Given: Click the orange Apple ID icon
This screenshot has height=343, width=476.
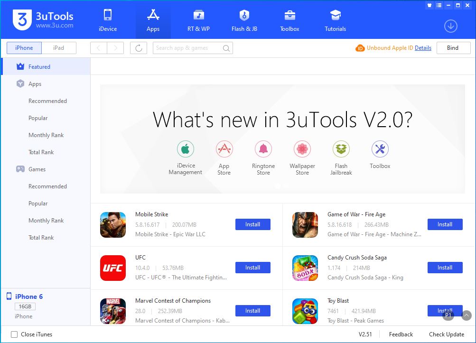Looking at the screenshot, I should pos(360,48).
